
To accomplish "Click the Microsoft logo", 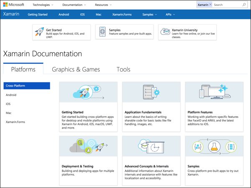I will pos(14,5).
